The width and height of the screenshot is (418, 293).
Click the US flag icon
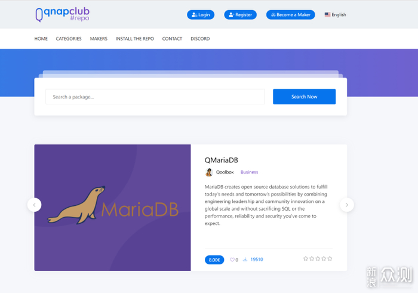pos(327,14)
